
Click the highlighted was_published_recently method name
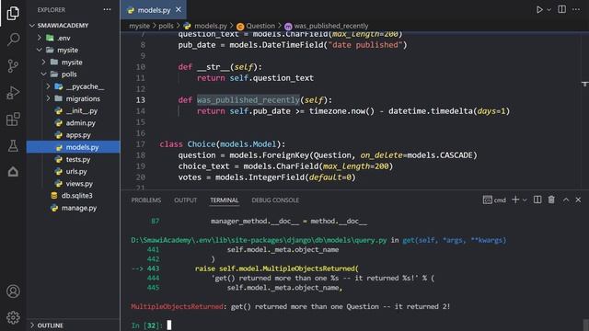248,100
